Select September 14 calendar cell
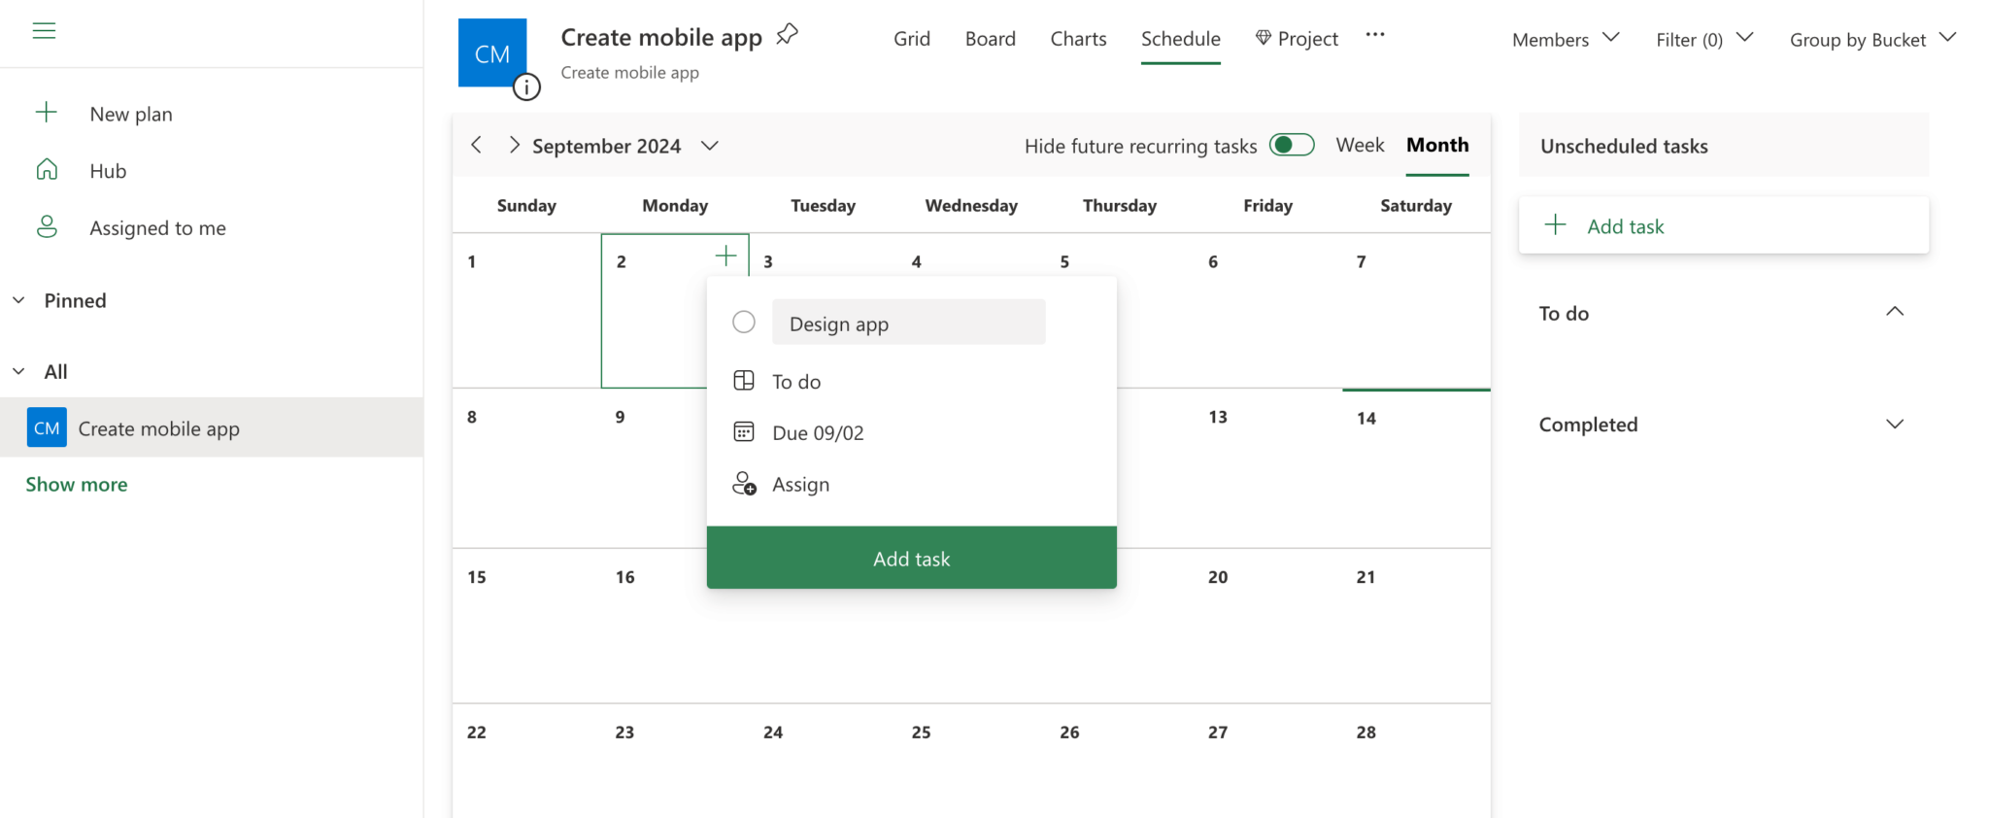The image size is (1989, 818). pos(1416,468)
